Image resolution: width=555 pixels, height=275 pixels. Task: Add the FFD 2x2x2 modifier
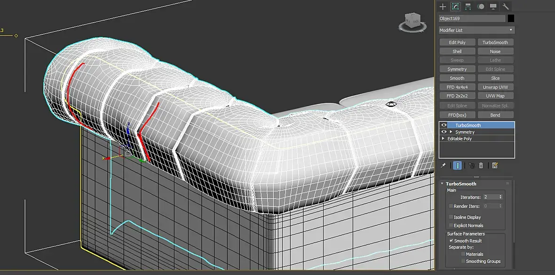coord(457,96)
